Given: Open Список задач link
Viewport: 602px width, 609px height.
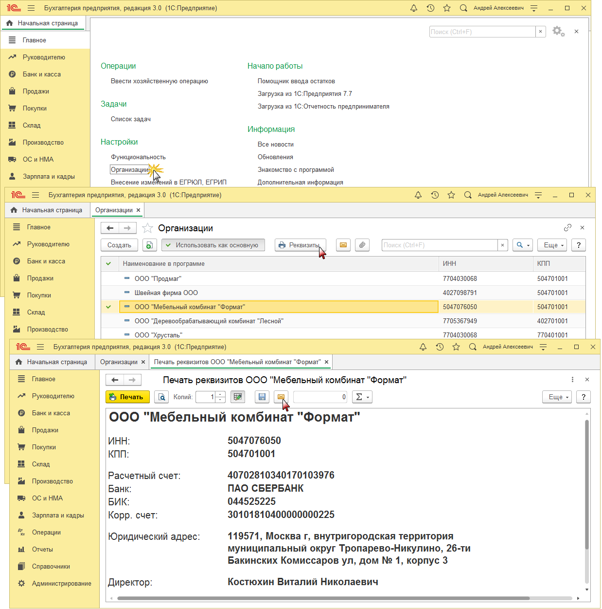Looking at the screenshot, I should coord(131,119).
